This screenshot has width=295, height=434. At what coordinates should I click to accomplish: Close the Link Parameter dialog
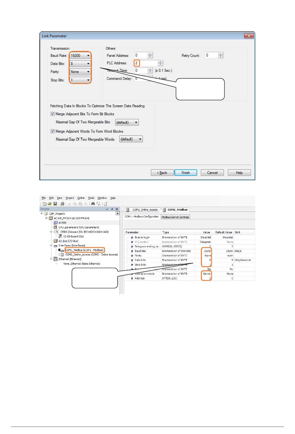click(249, 36)
